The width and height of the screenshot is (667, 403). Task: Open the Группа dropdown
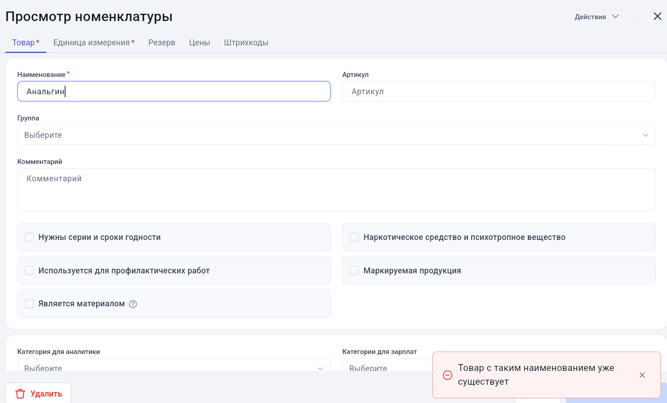336,135
